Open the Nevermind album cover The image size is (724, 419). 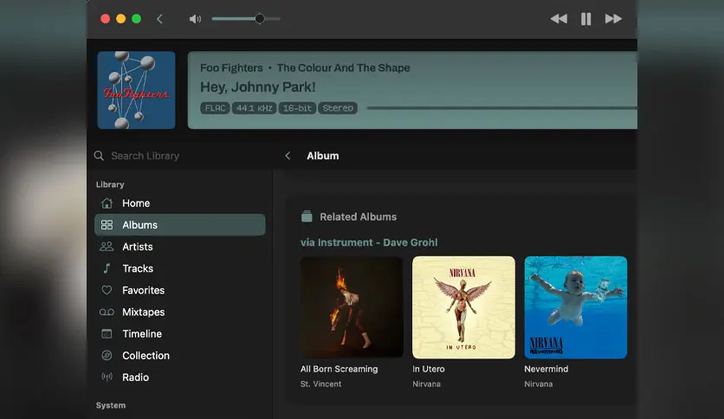tap(576, 307)
